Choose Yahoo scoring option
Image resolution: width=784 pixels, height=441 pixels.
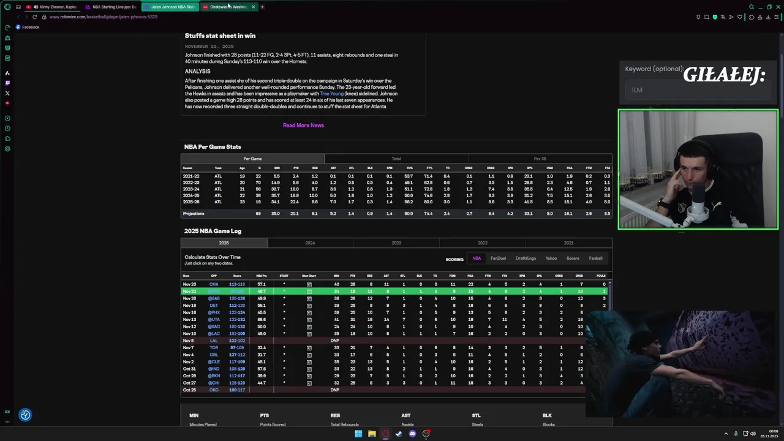551,258
